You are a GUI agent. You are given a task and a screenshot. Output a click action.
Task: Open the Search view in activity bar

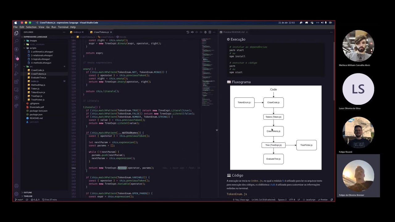tap(16, 41)
